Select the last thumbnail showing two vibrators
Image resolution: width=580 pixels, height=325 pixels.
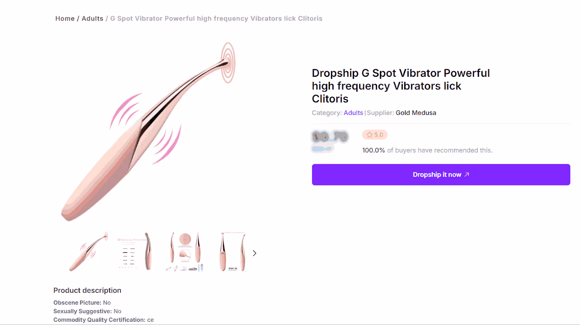[x=232, y=251]
